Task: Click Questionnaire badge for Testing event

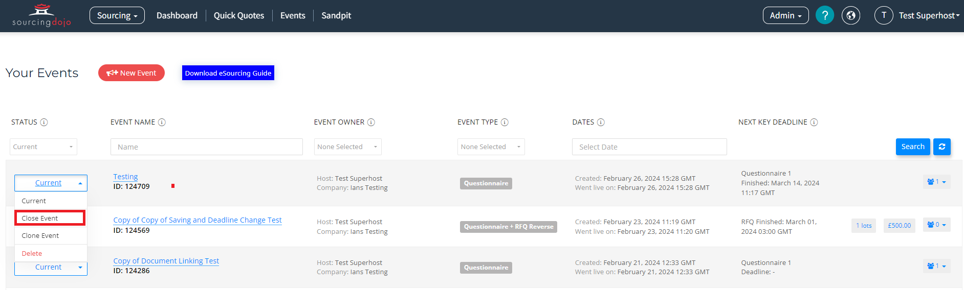Action: tap(486, 183)
